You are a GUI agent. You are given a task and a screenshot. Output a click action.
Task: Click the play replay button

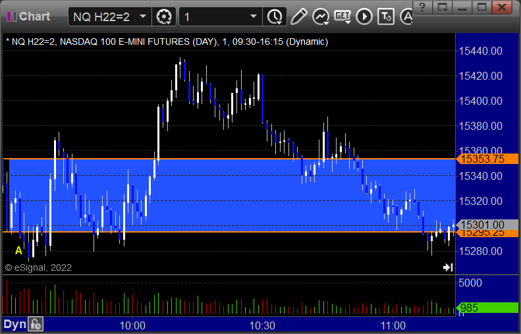click(364, 16)
